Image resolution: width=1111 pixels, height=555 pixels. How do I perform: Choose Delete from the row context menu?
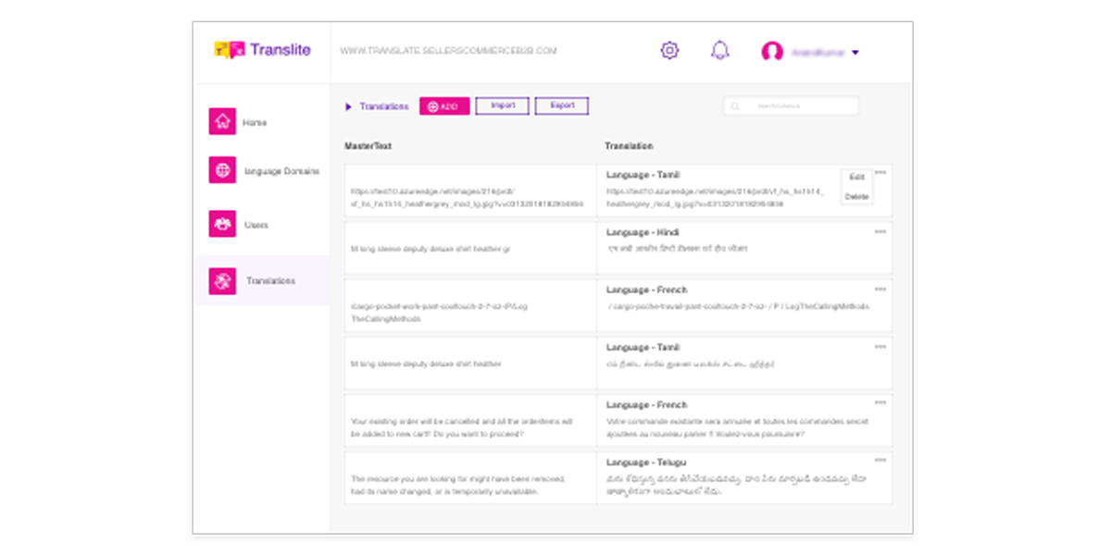[x=856, y=196]
